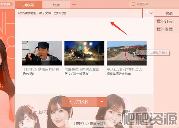Click the search magnifier icon

tap(133, 4)
